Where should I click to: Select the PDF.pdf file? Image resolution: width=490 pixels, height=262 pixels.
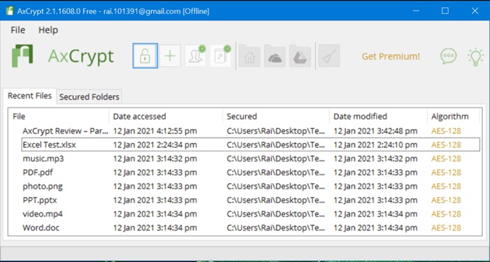(251, 173)
